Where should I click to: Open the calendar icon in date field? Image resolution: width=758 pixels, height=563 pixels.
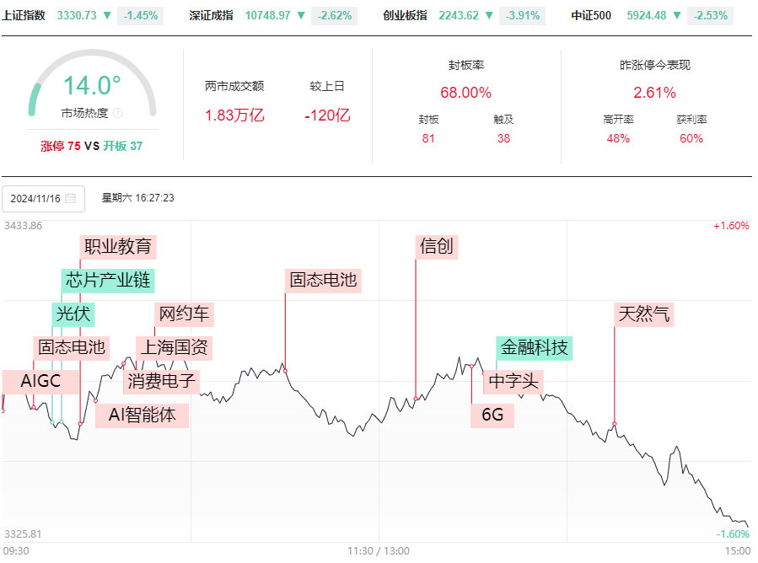[x=71, y=198]
